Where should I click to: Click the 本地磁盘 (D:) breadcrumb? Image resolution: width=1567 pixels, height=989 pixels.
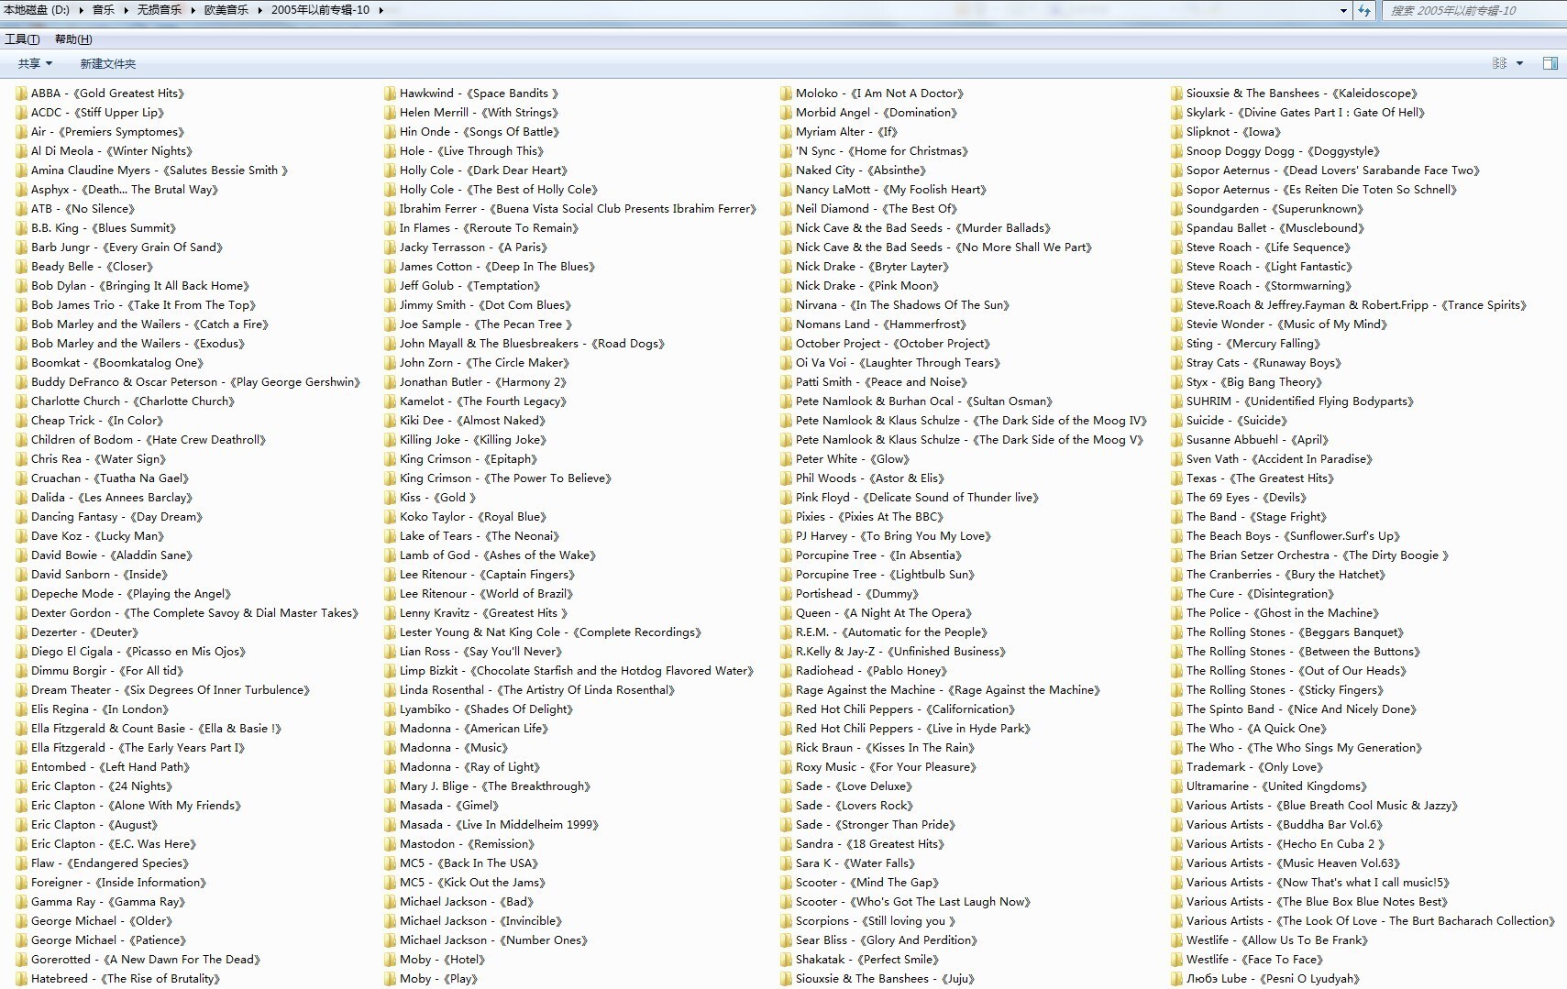(x=37, y=10)
